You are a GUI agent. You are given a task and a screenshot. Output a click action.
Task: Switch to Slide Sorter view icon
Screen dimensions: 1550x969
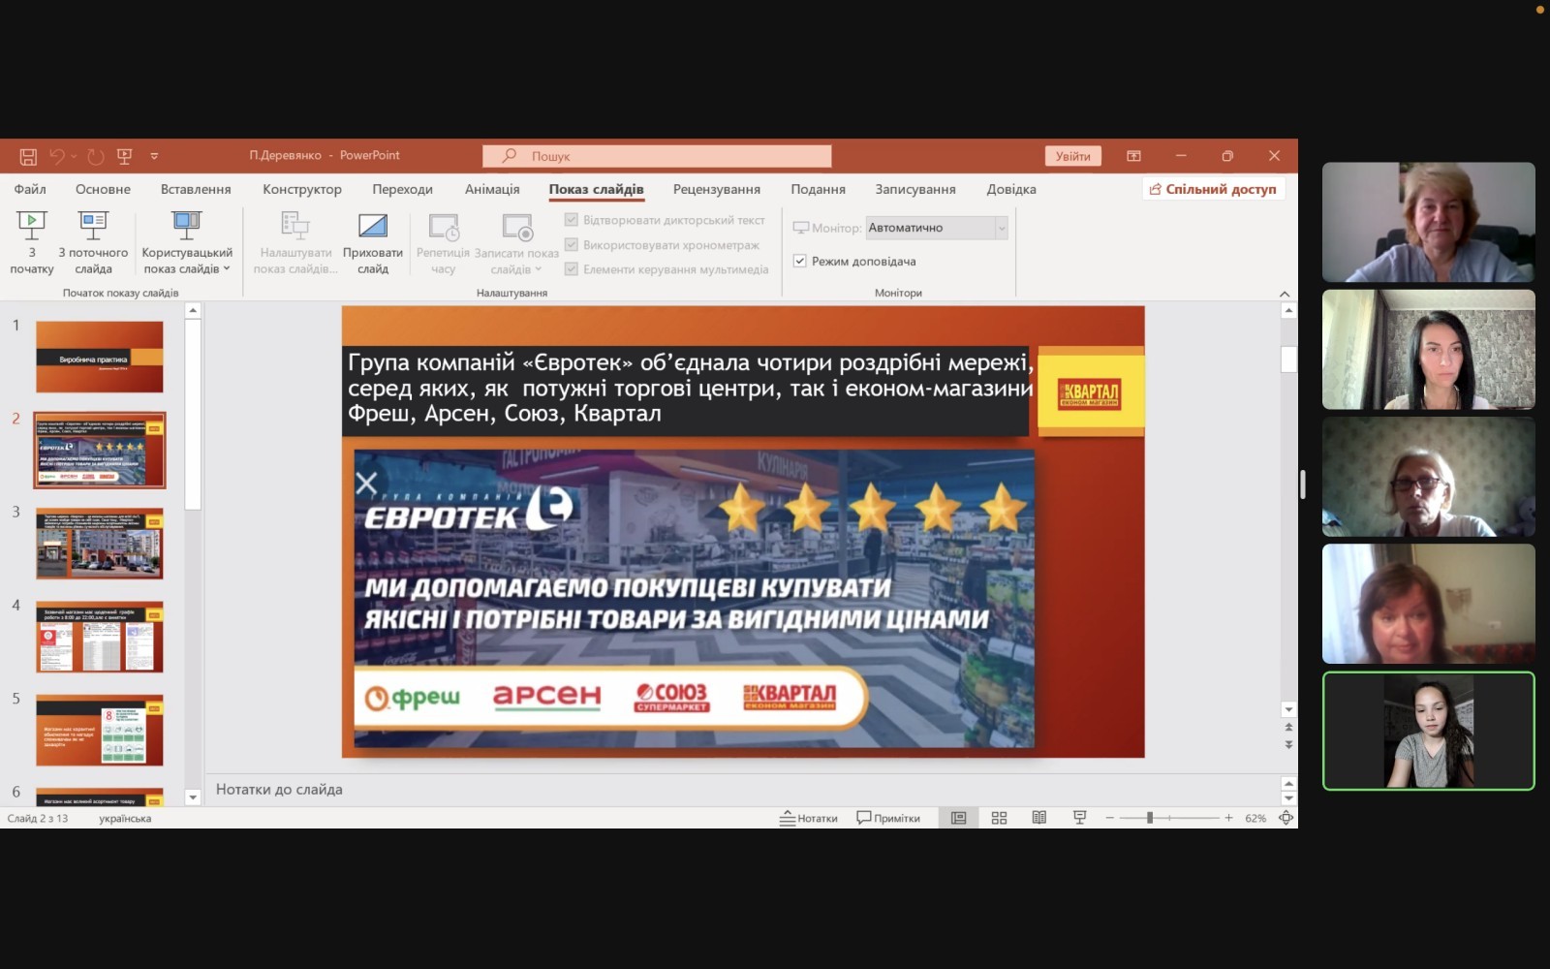coord(999,819)
